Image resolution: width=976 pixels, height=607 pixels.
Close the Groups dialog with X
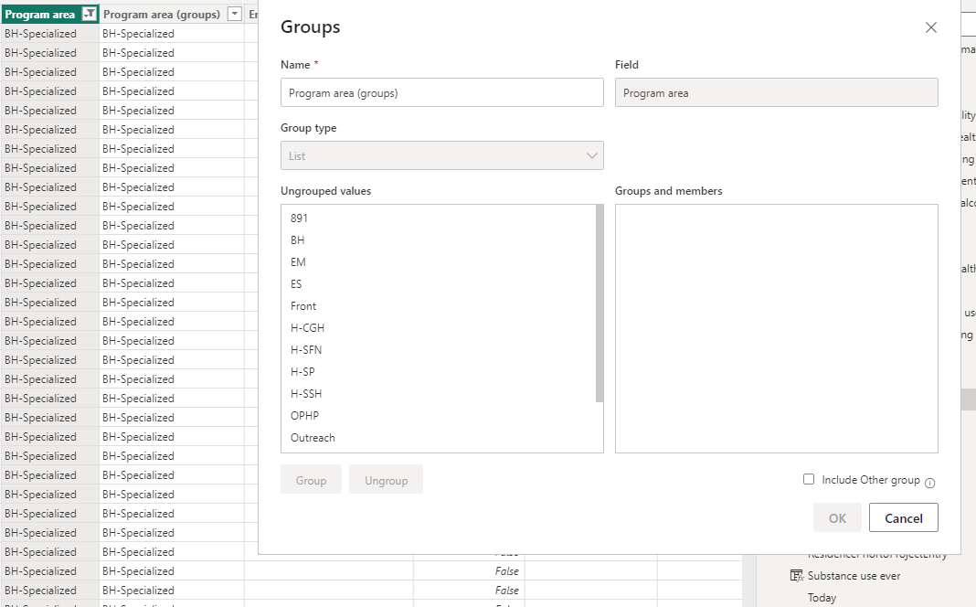930,27
